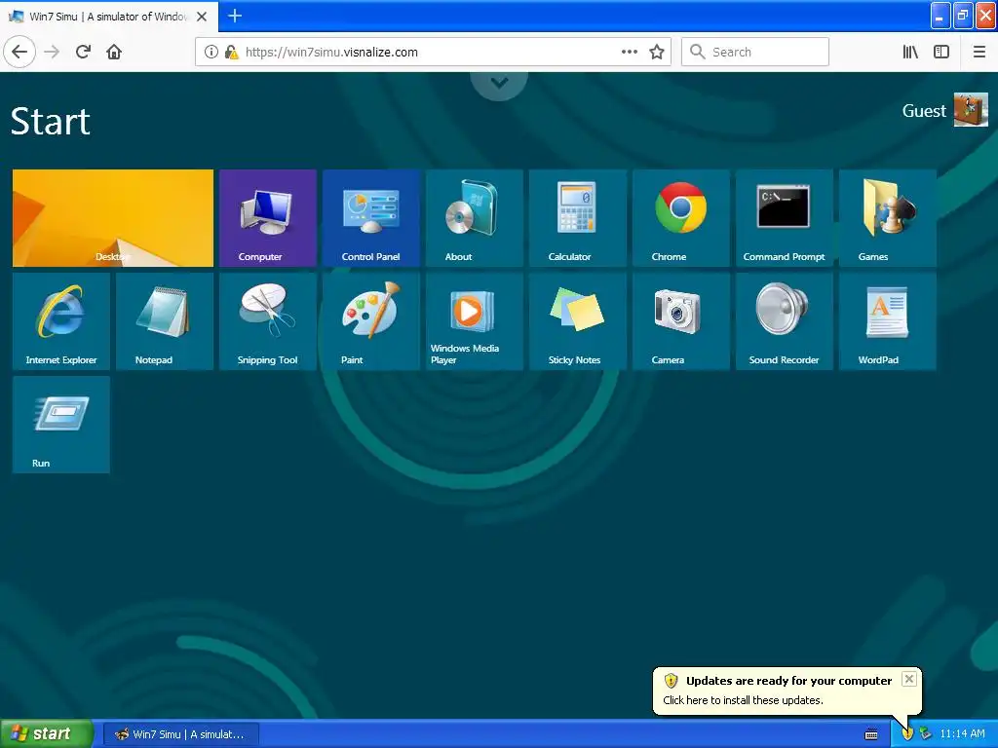Close the Win7 Simu browser tab
This screenshot has height=748, width=998.
[x=202, y=17]
